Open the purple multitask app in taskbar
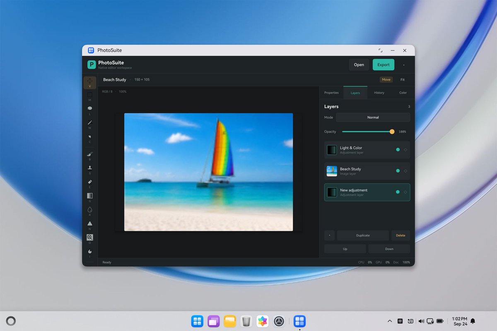 pos(214,321)
